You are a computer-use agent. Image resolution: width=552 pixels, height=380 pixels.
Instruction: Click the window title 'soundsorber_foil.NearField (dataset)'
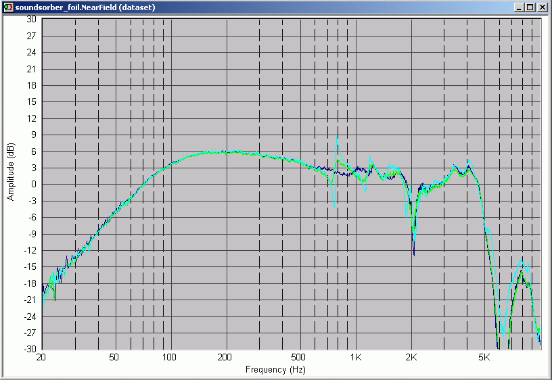coord(85,7)
